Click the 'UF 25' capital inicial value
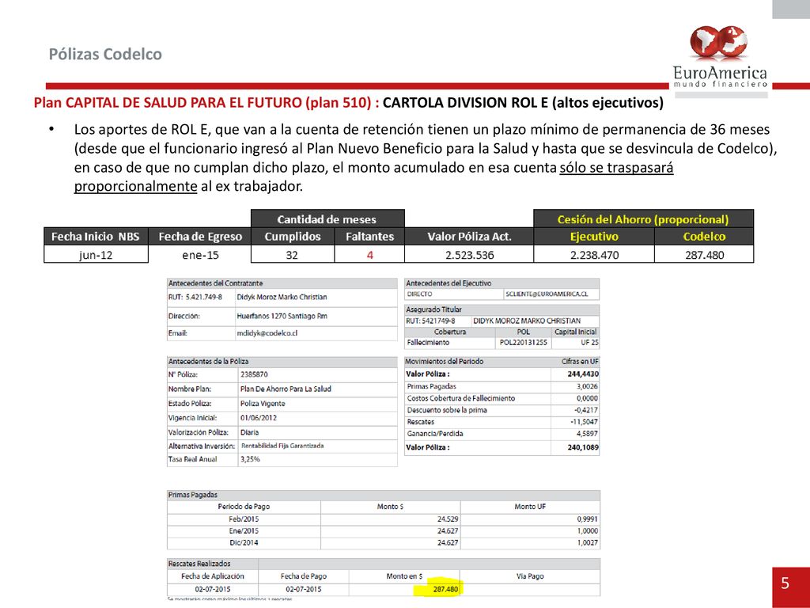This screenshot has height=608, width=810. (x=589, y=343)
